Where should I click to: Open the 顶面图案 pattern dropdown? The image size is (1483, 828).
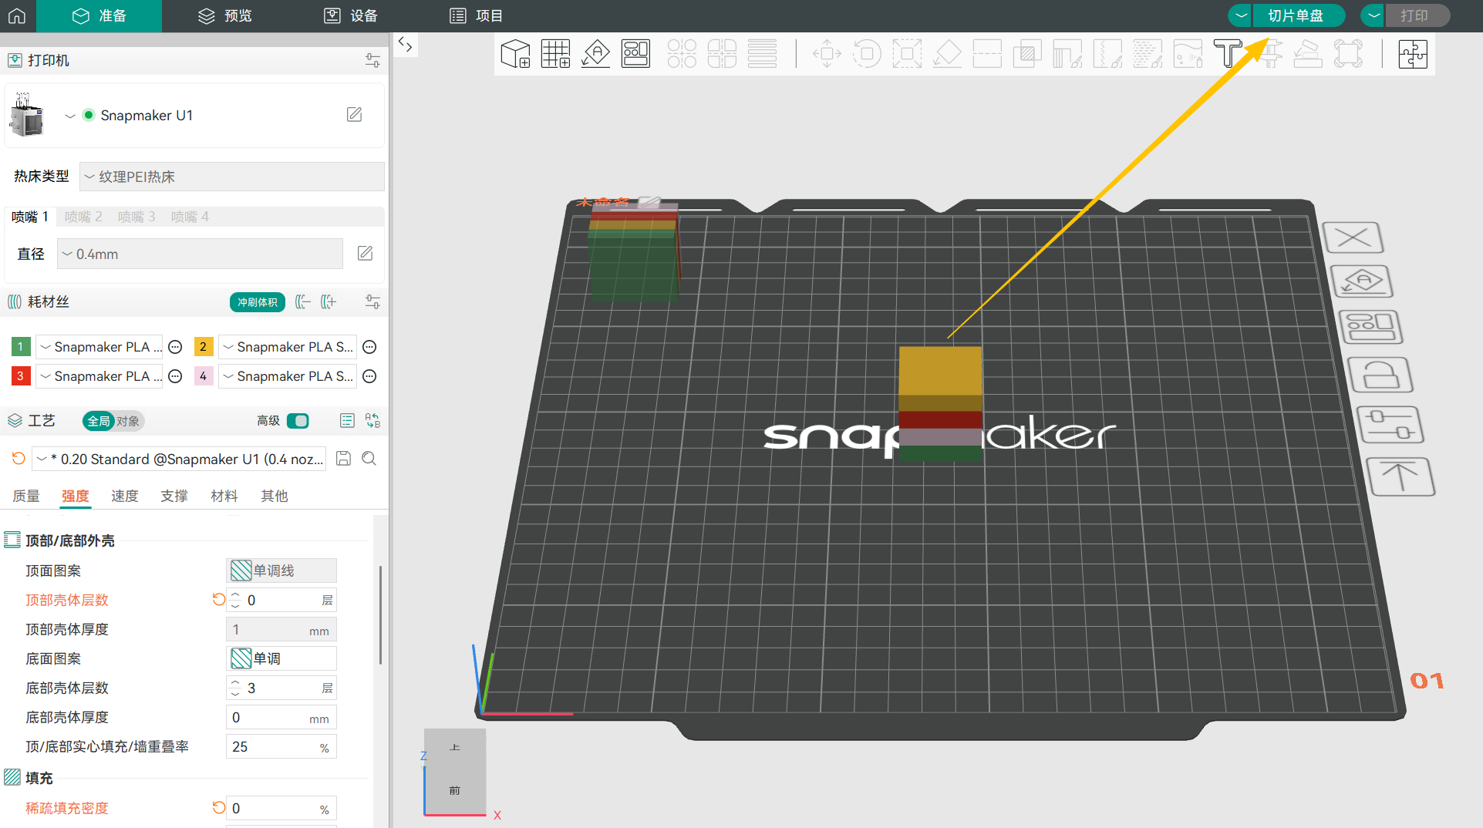click(281, 571)
